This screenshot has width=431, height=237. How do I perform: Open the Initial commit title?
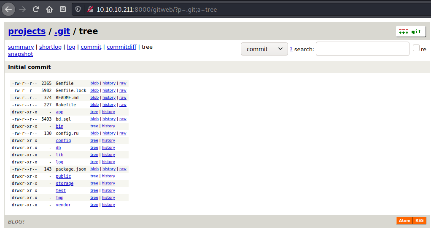click(30, 67)
